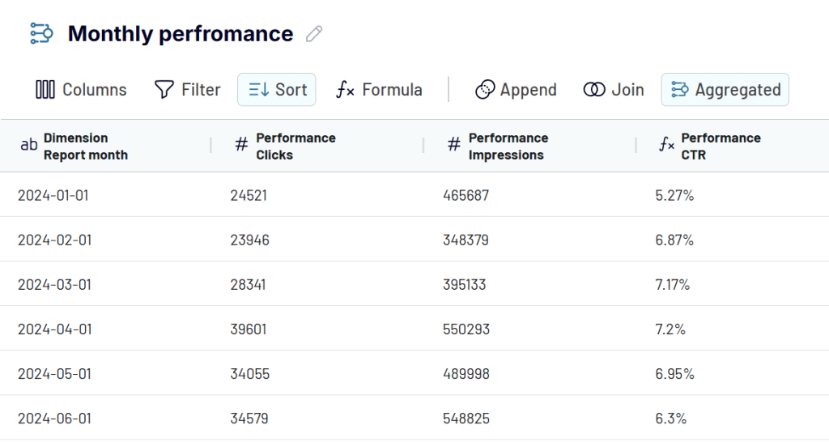Click the aggregation icon left of Monthly perfromance
The height and width of the screenshot is (442, 829).
click(x=41, y=33)
